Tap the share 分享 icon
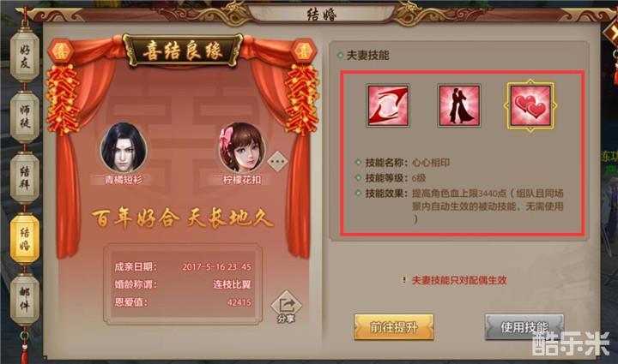This screenshot has width=618, height=364. 286,307
